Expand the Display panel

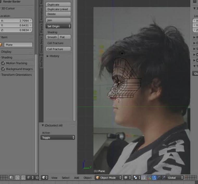tap(6, 52)
